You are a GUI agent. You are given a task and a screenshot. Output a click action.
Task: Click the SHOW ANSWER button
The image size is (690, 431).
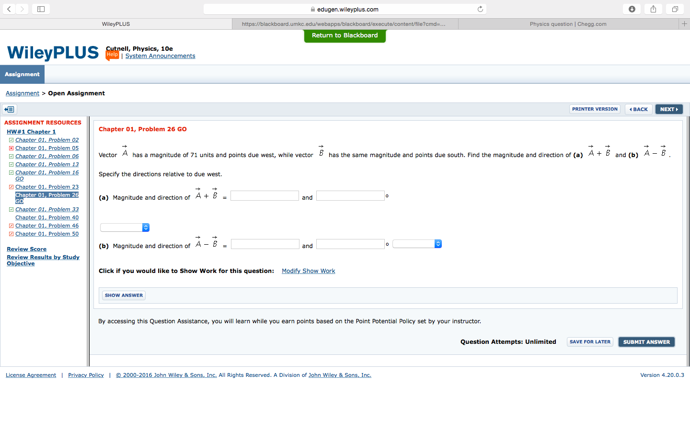(123, 295)
